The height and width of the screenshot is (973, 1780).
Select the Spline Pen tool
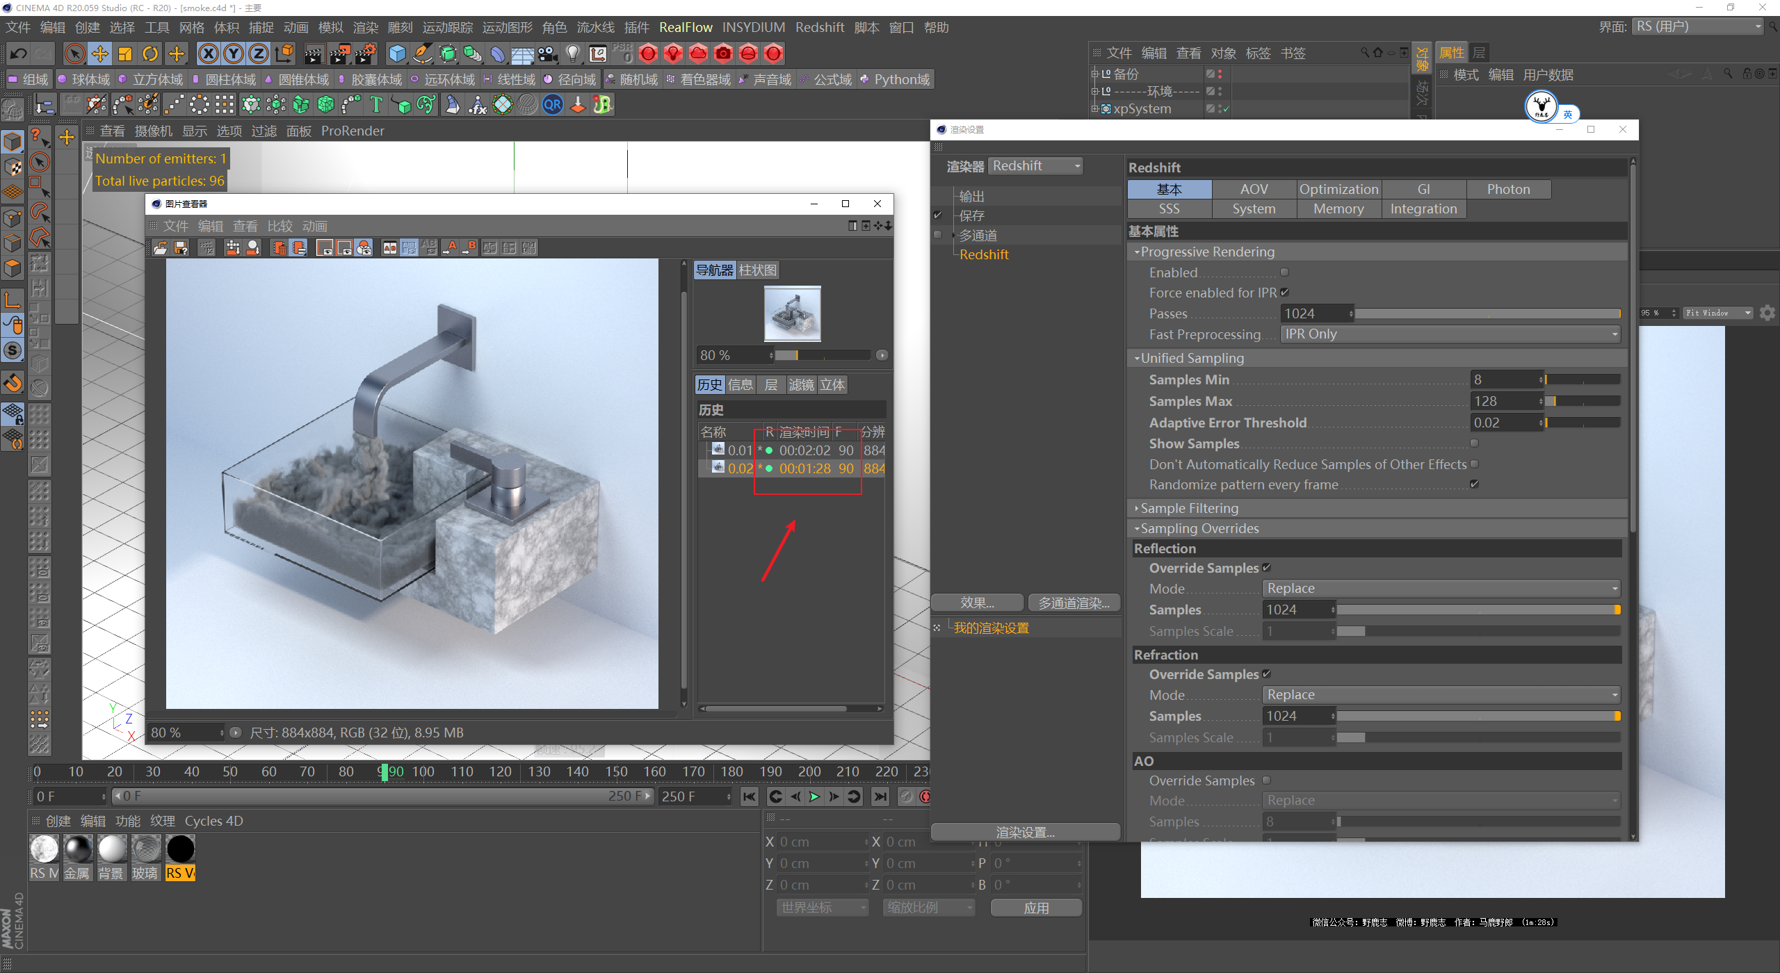422,54
